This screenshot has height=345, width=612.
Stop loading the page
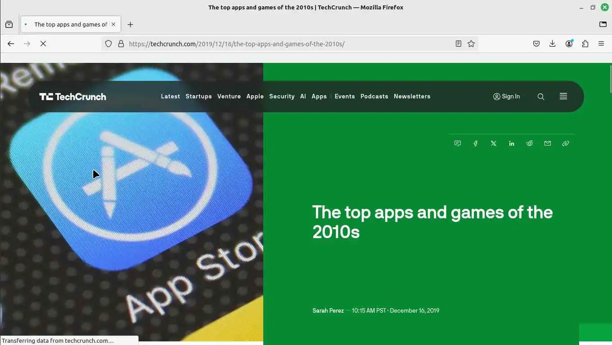43,44
